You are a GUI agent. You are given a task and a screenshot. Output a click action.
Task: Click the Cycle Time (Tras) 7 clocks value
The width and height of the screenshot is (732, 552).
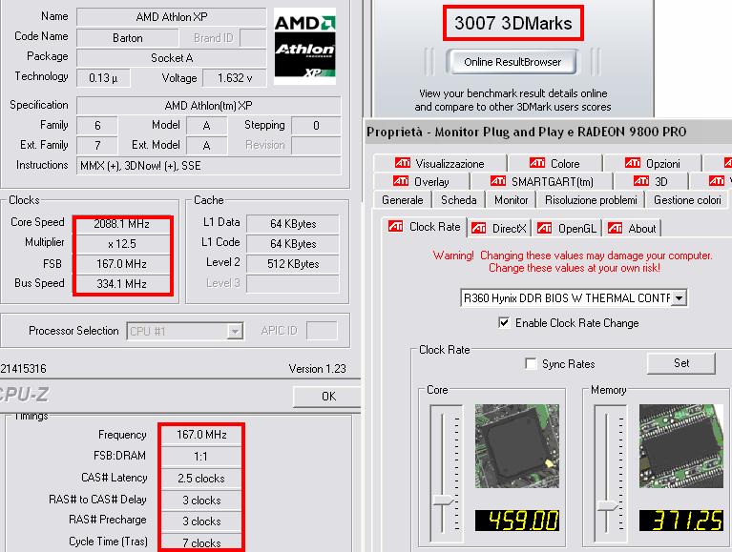[201, 543]
